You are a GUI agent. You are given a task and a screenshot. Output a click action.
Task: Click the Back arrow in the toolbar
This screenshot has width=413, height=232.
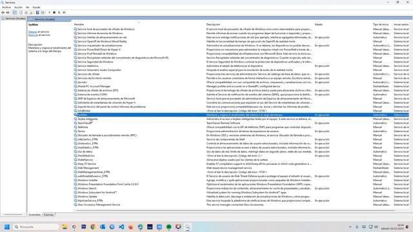[x=3, y=13]
